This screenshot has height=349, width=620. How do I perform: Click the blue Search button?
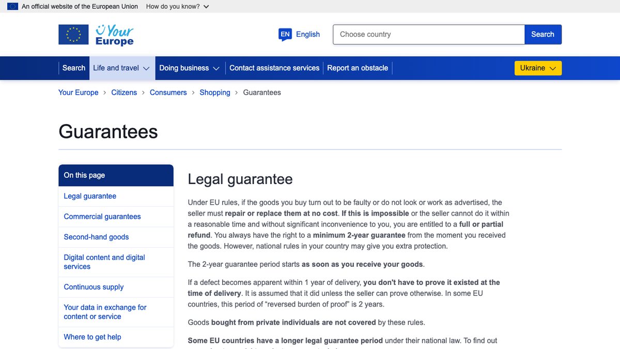click(543, 35)
